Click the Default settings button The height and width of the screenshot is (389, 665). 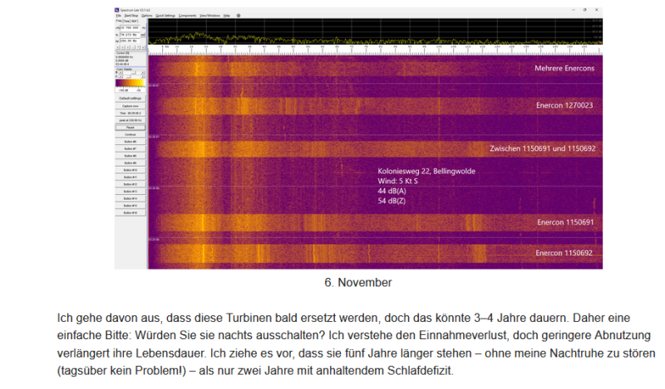131,98
